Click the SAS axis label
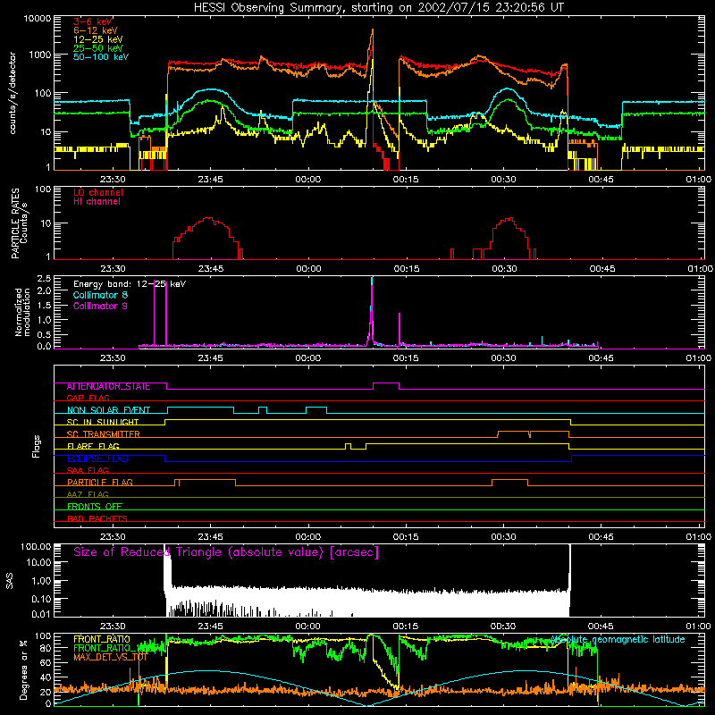 click(10, 581)
